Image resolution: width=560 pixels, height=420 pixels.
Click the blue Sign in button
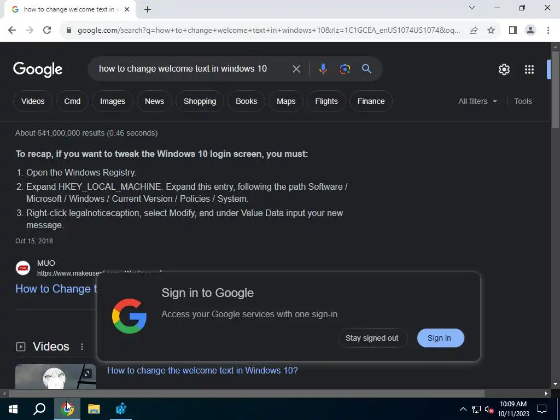[440, 338]
